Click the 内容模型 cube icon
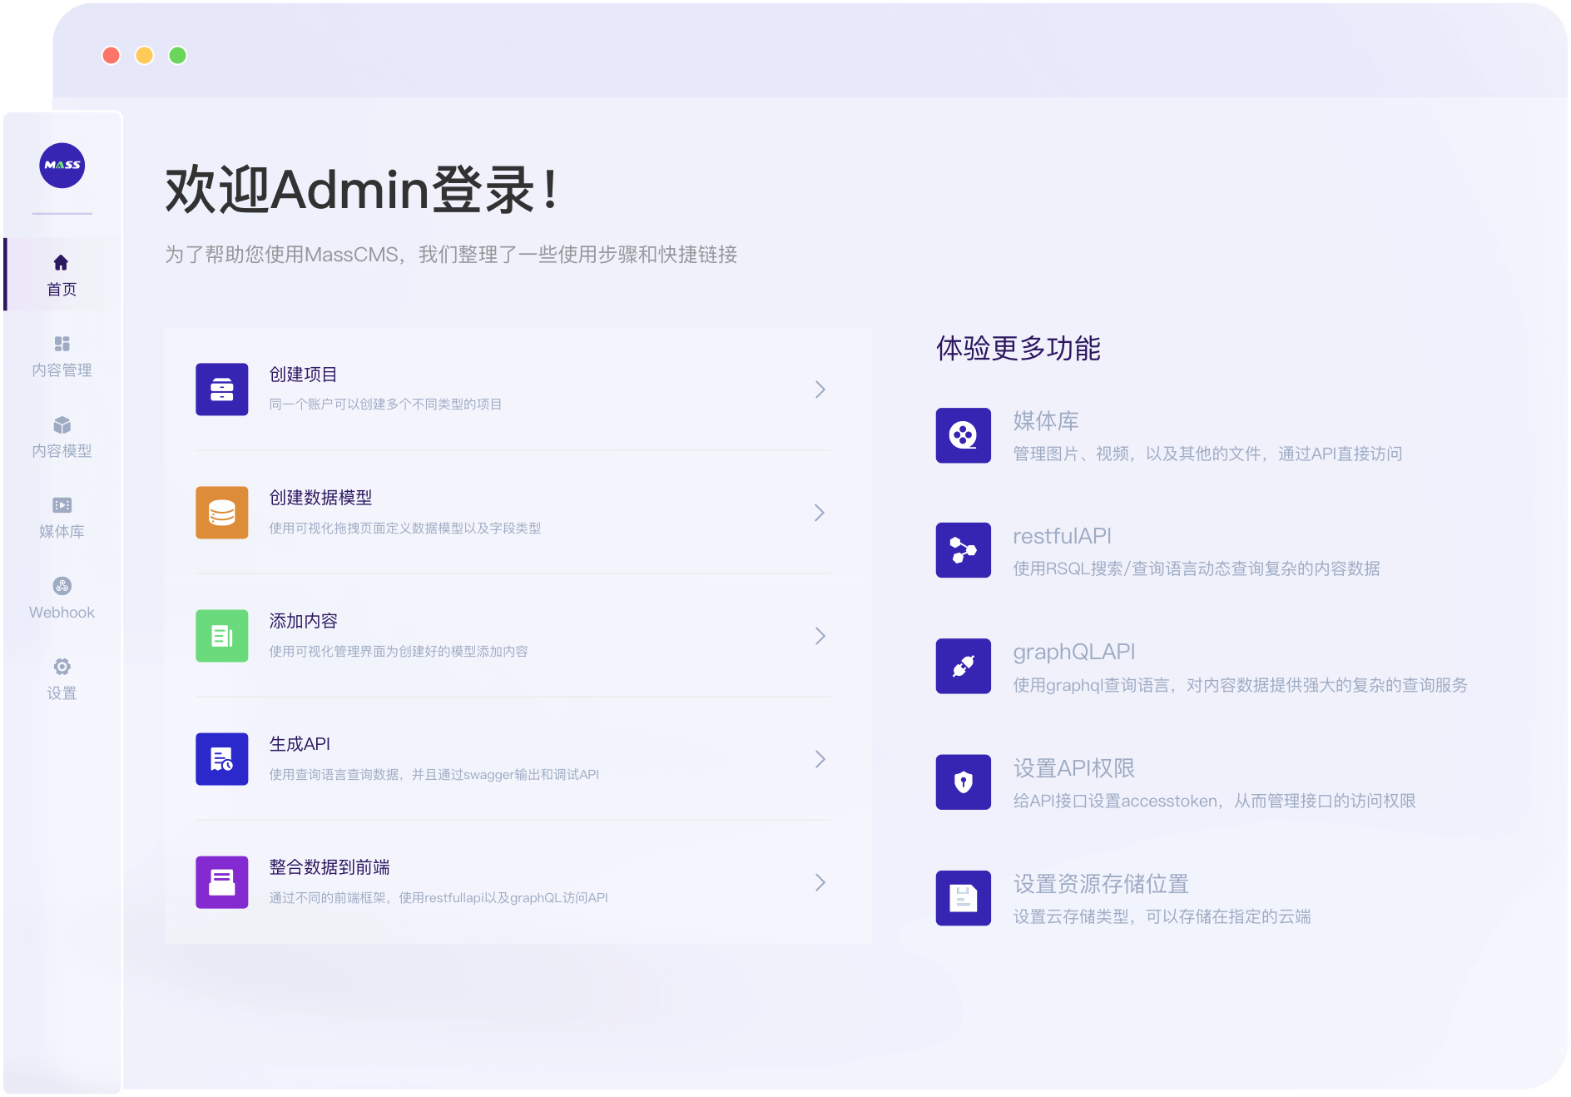Viewport: 1571px width, 1097px height. (x=62, y=425)
